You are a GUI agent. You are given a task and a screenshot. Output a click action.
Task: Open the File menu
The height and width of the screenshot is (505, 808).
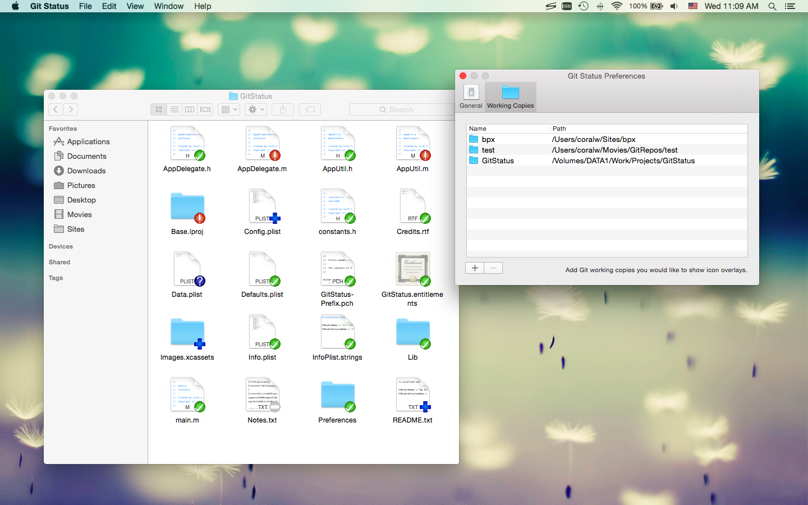[85, 6]
